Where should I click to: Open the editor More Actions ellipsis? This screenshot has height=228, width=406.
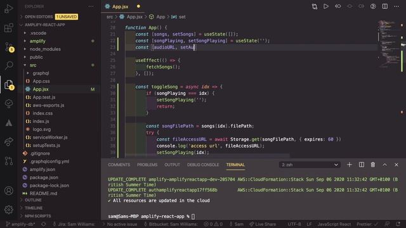(396, 6)
